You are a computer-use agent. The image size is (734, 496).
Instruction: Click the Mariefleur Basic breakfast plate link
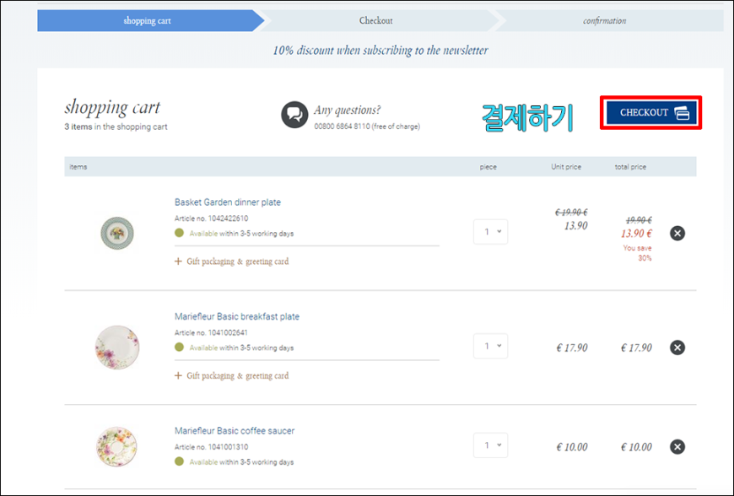pyautogui.click(x=237, y=316)
